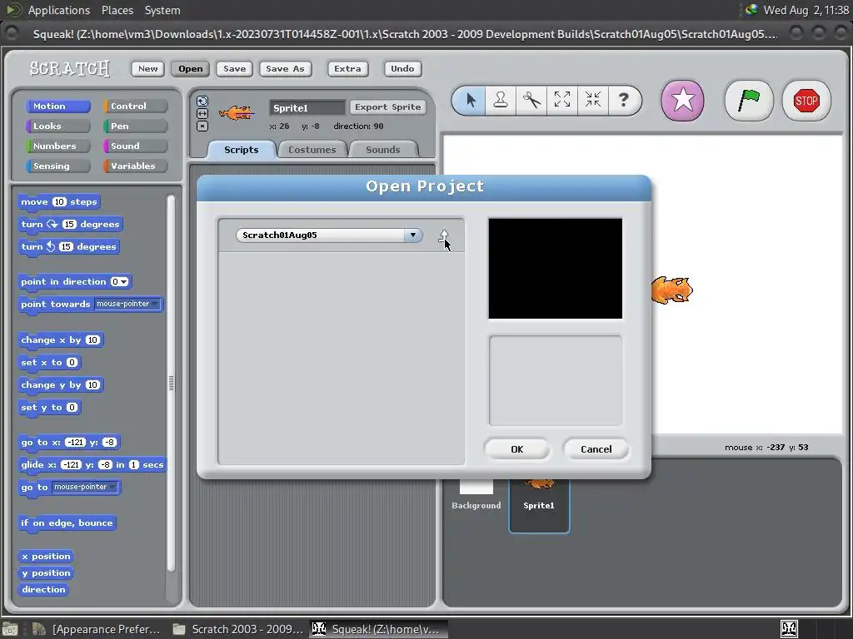Click the Sprite1 thumbnail in sprite header
The height and width of the screenshot is (639, 853).
click(x=236, y=113)
